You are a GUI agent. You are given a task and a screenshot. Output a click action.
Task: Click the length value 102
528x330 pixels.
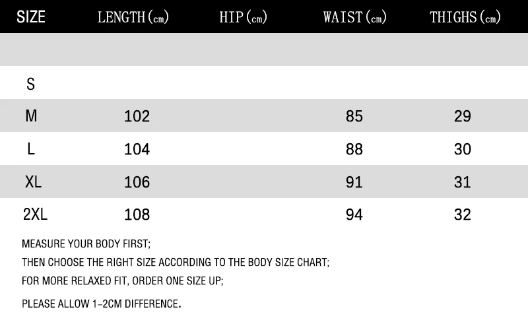pos(137,117)
